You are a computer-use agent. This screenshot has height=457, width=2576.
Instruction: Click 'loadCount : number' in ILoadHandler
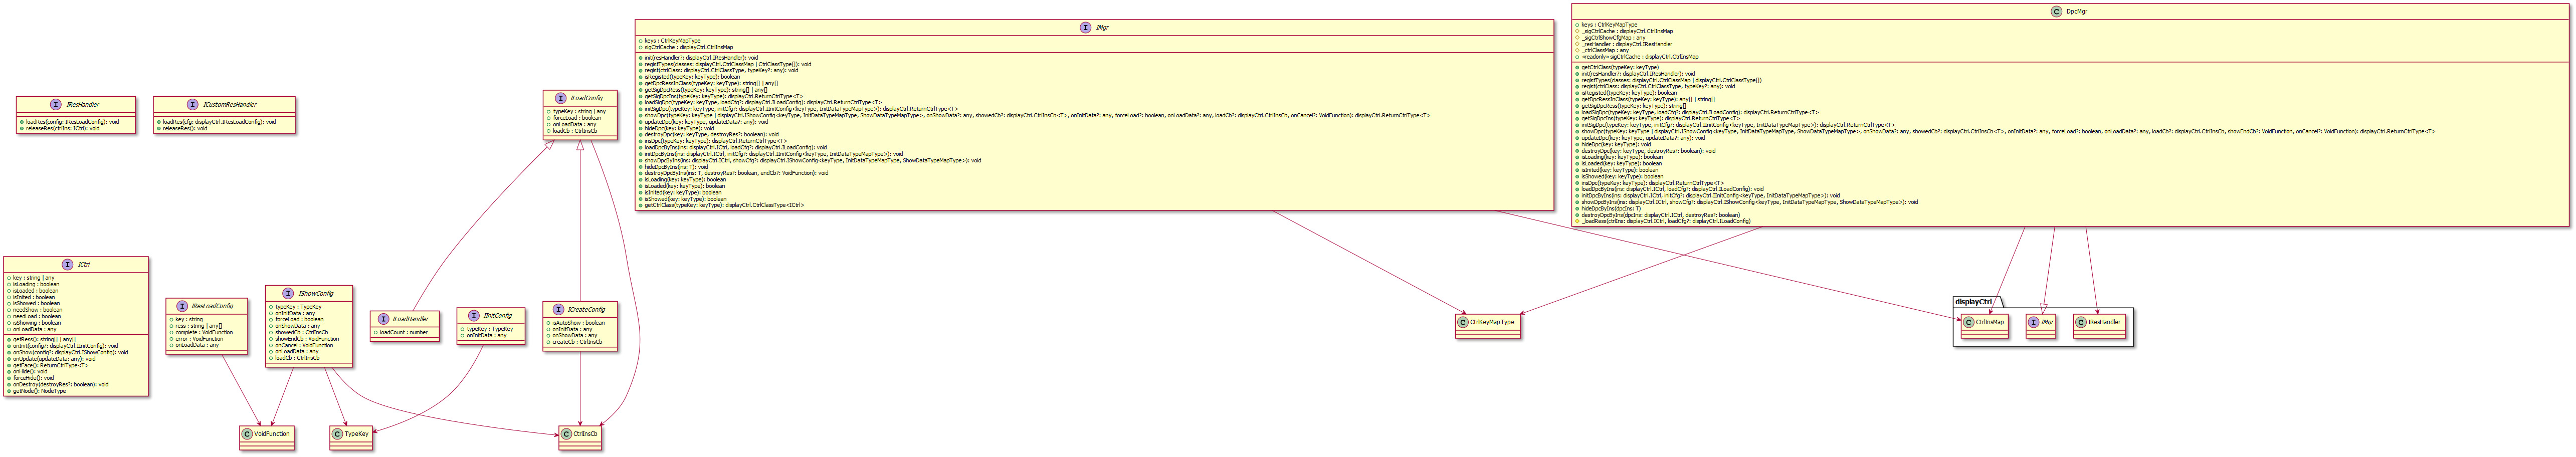pyautogui.click(x=404, y=333)
